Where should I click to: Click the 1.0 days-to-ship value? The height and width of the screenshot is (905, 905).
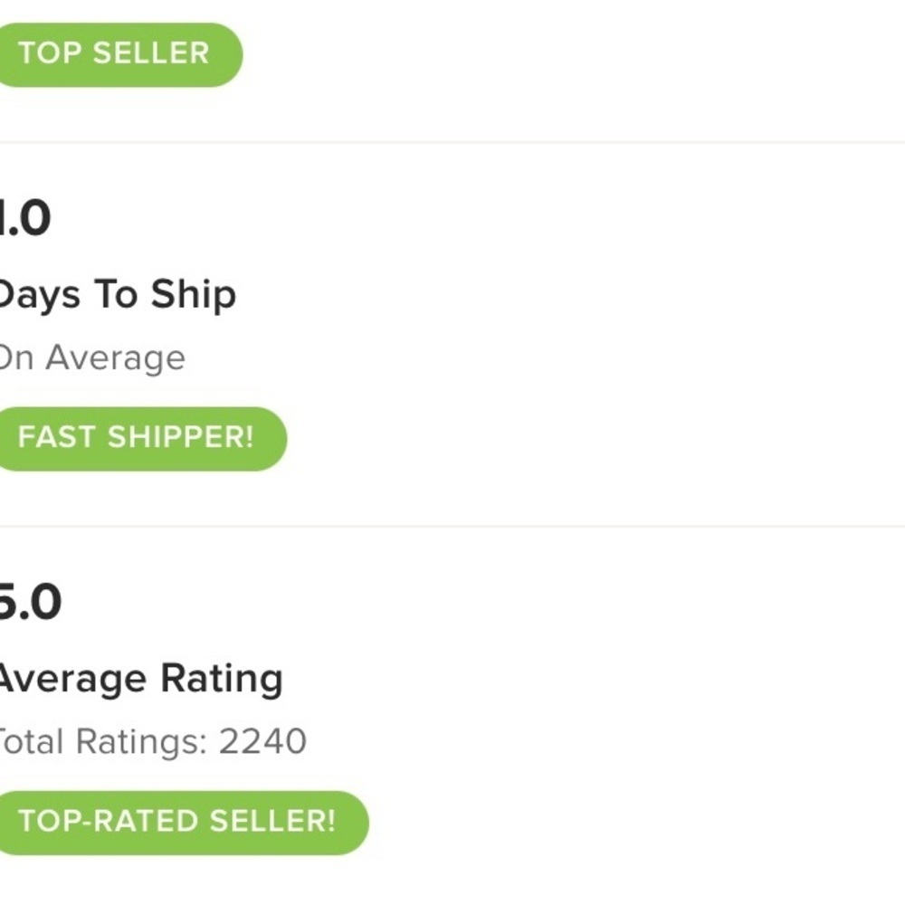tap(25, 218)
